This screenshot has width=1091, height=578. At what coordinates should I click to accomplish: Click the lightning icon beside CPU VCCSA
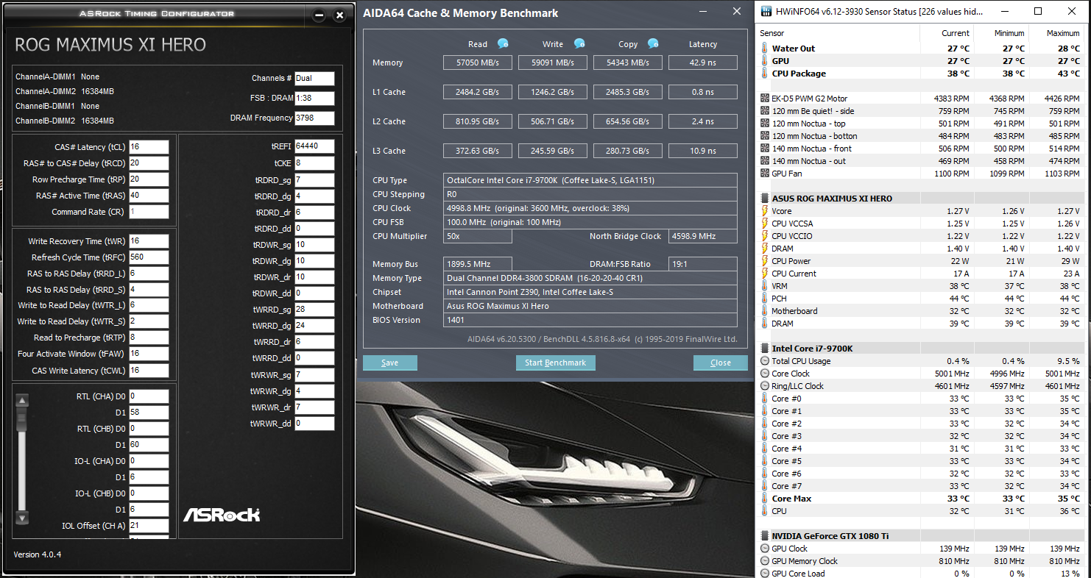click(765, 224)
